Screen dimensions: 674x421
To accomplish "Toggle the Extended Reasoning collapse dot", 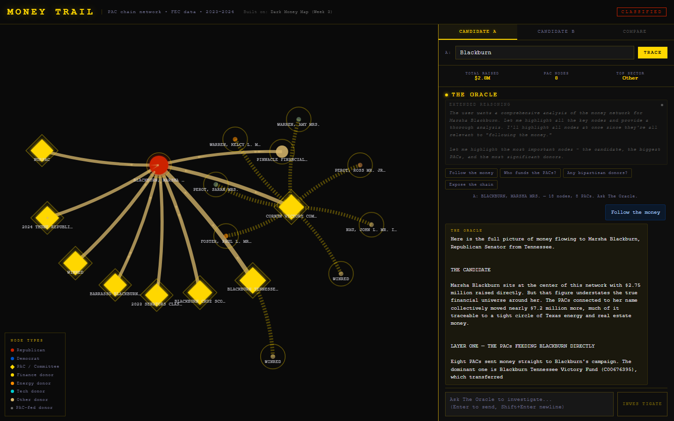I will click(662, 105).
